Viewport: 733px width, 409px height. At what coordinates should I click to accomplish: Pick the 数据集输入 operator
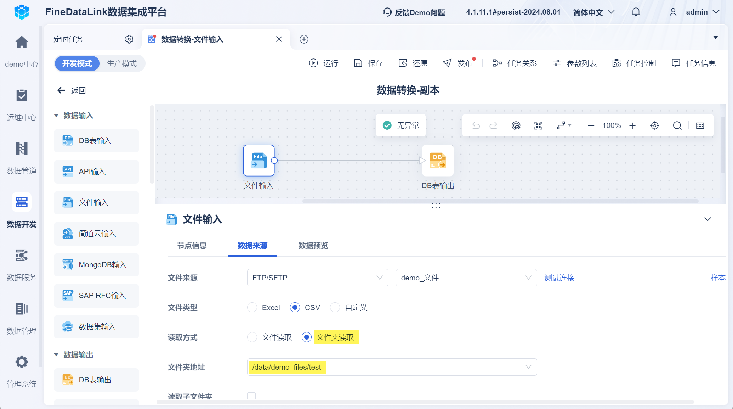(x=96, y=327)
